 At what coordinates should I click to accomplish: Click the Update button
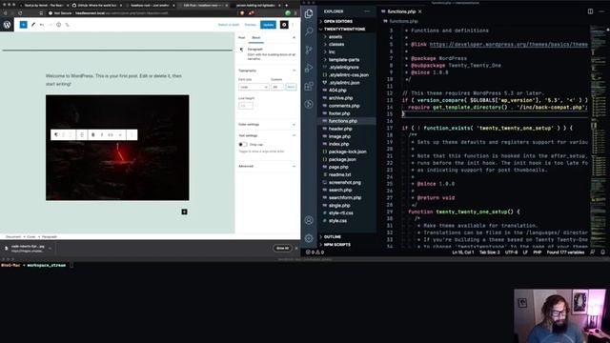tap(268, 25)
